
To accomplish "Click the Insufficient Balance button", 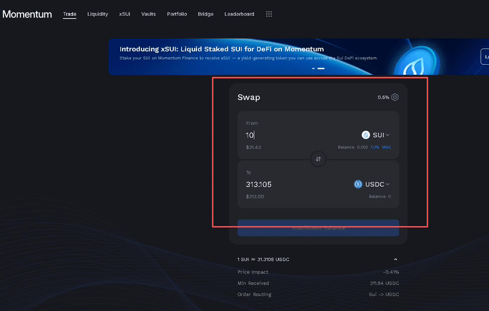I will 318,228.
